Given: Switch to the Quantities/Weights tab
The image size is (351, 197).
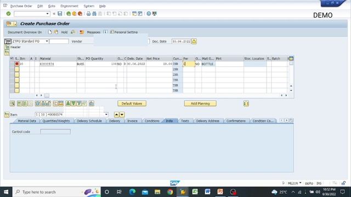Looking at the screenshot, I should tap(56, 121).
